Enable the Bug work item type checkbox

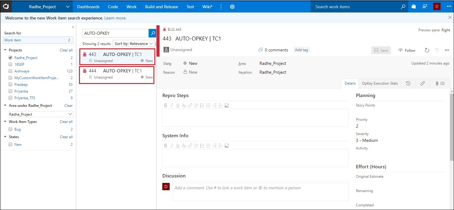point(10,129)
